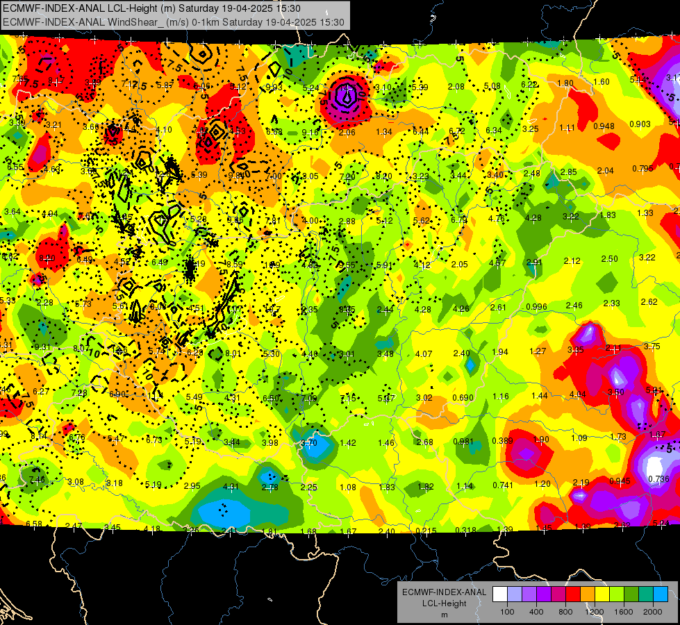The height and width of the screenshot is (625, 680).
Task: Click the wind shear value 1.90
Action: point(541,440)
